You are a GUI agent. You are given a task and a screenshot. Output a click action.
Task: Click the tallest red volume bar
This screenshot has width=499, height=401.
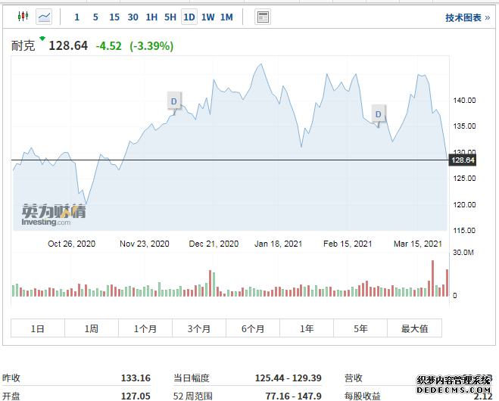(433, 278)
